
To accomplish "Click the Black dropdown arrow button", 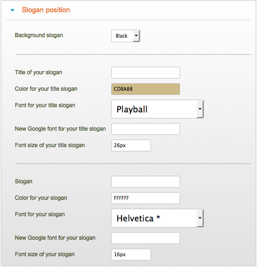I will [136, 36].
